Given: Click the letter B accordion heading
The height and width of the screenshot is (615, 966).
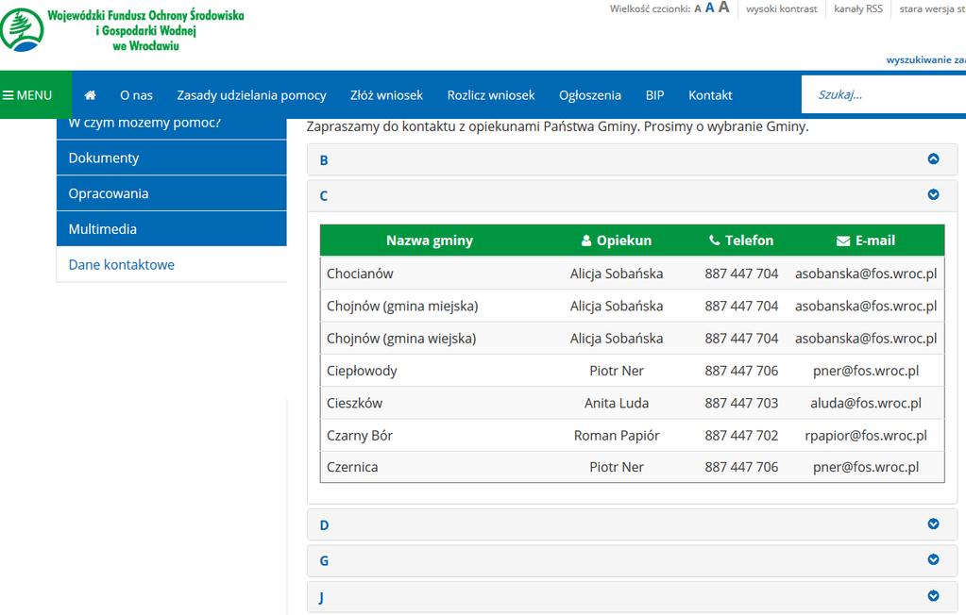Looking at the screenshot, I should tap(324, 160).
